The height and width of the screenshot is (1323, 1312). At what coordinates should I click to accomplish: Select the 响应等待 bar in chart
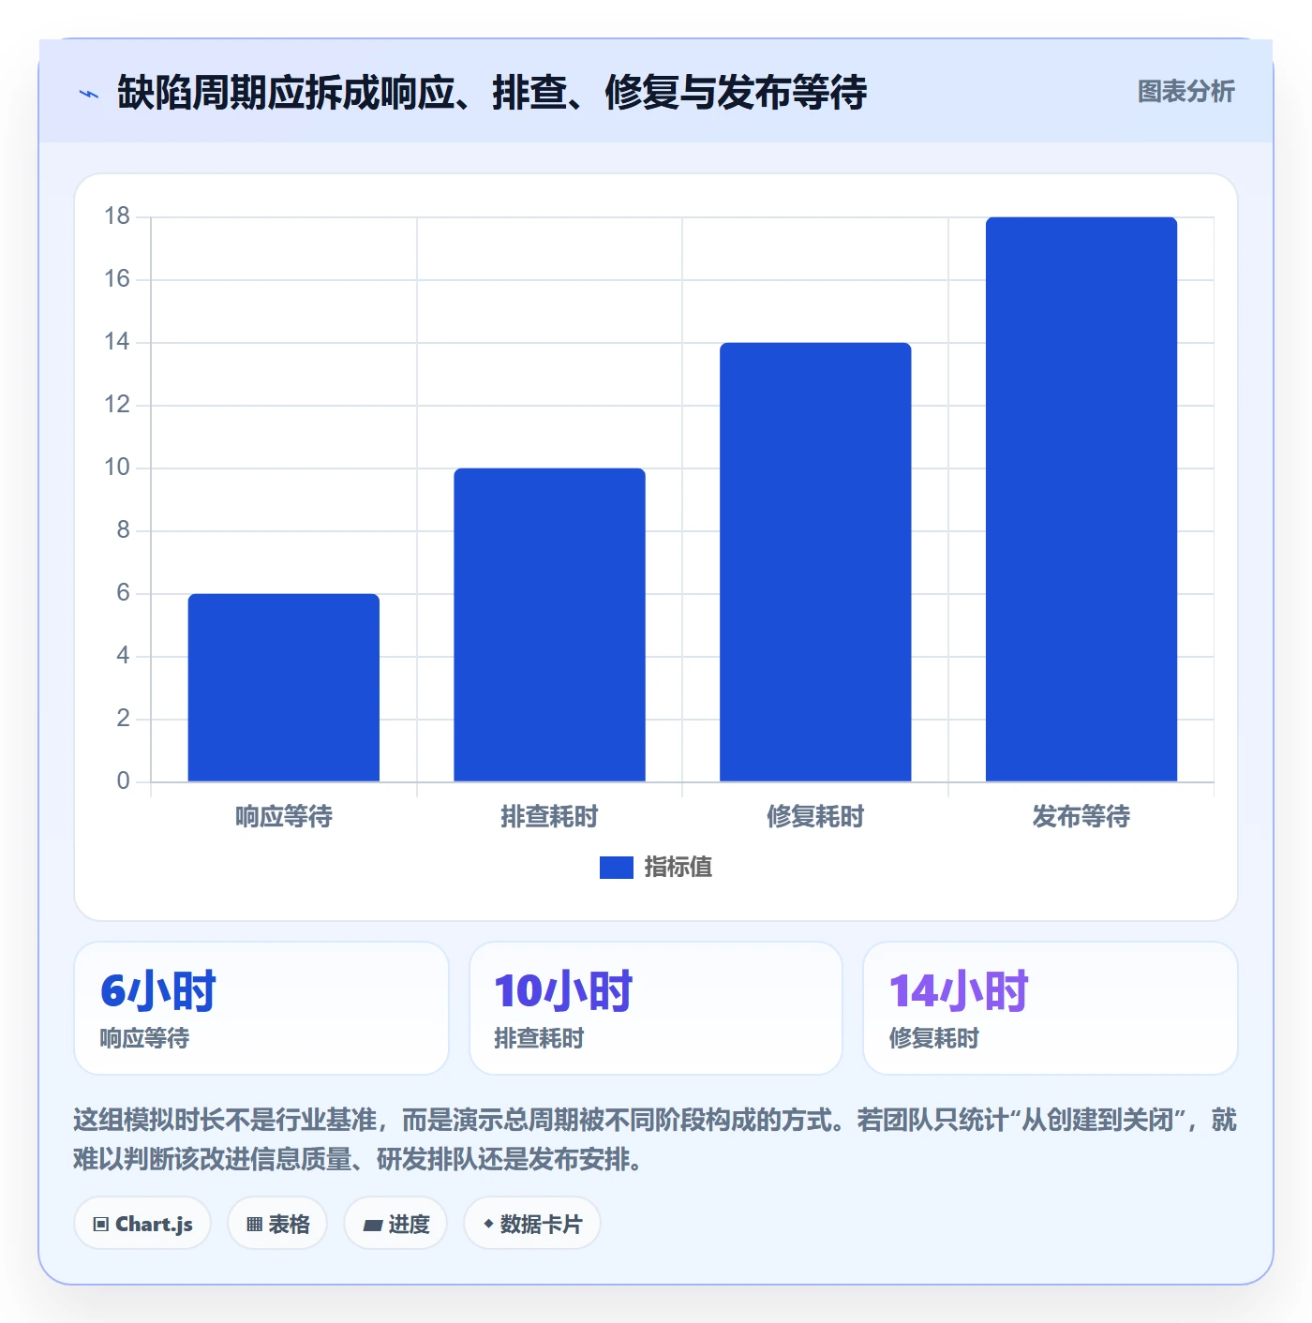(x=284, y=688)
